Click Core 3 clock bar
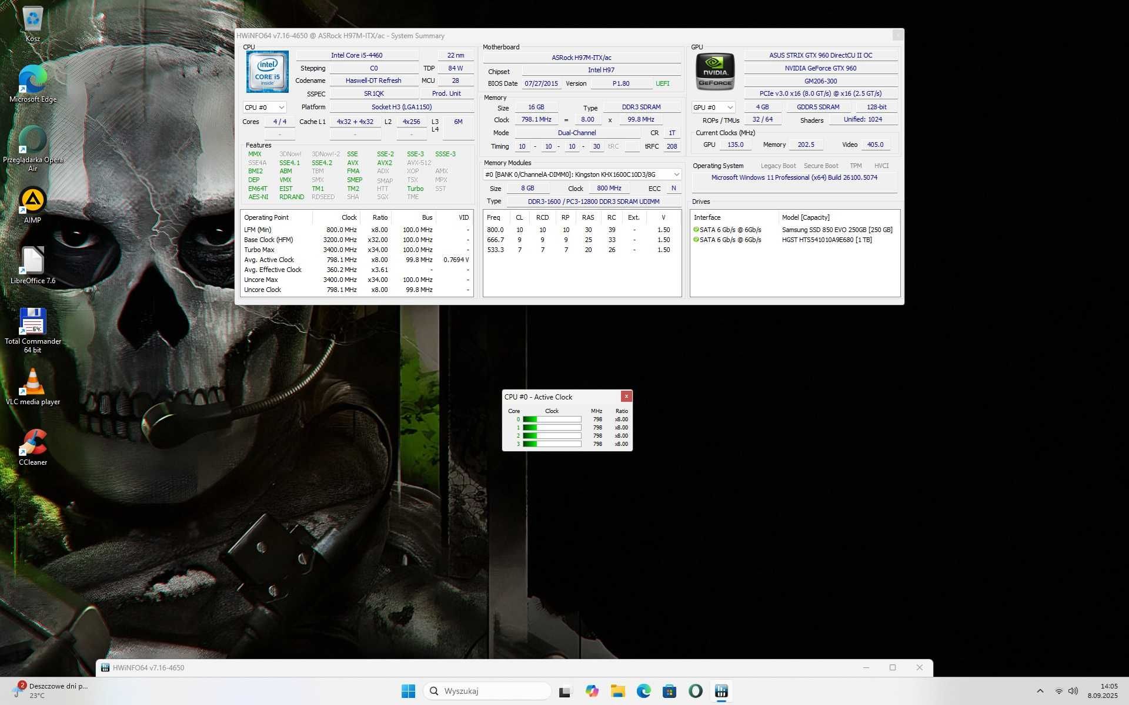Screen dimensions: 1129x705 click(552, 444)
